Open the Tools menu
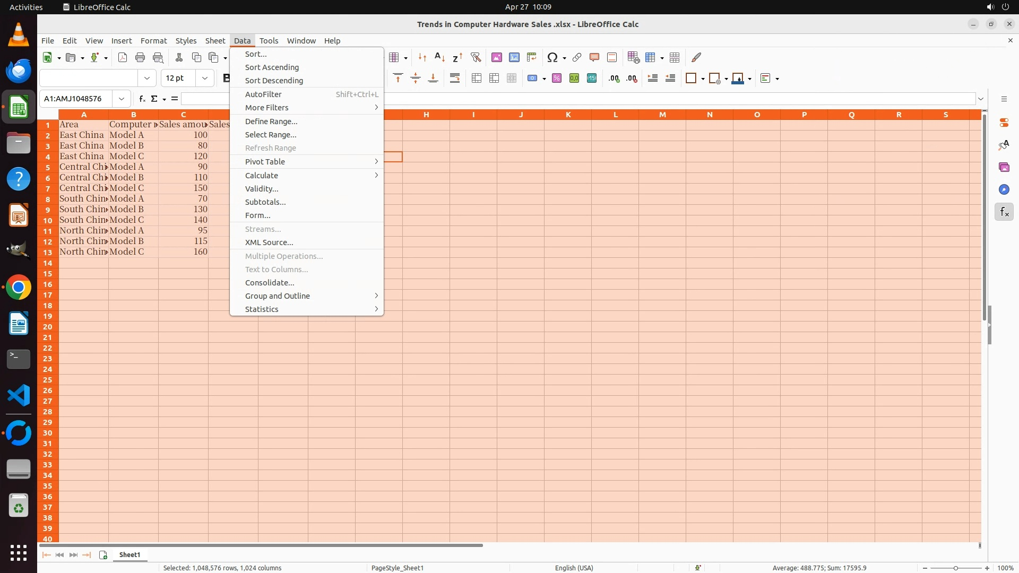 269,41
